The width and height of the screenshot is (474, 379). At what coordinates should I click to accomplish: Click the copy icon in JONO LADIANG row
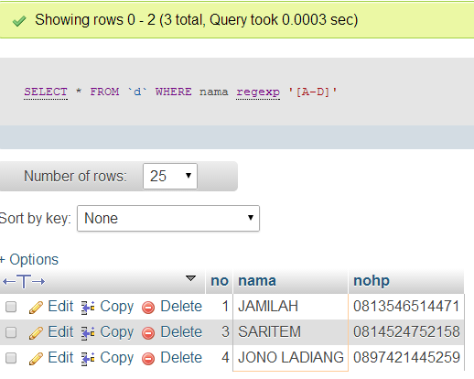pyautogui.click(x=88, y=359)
